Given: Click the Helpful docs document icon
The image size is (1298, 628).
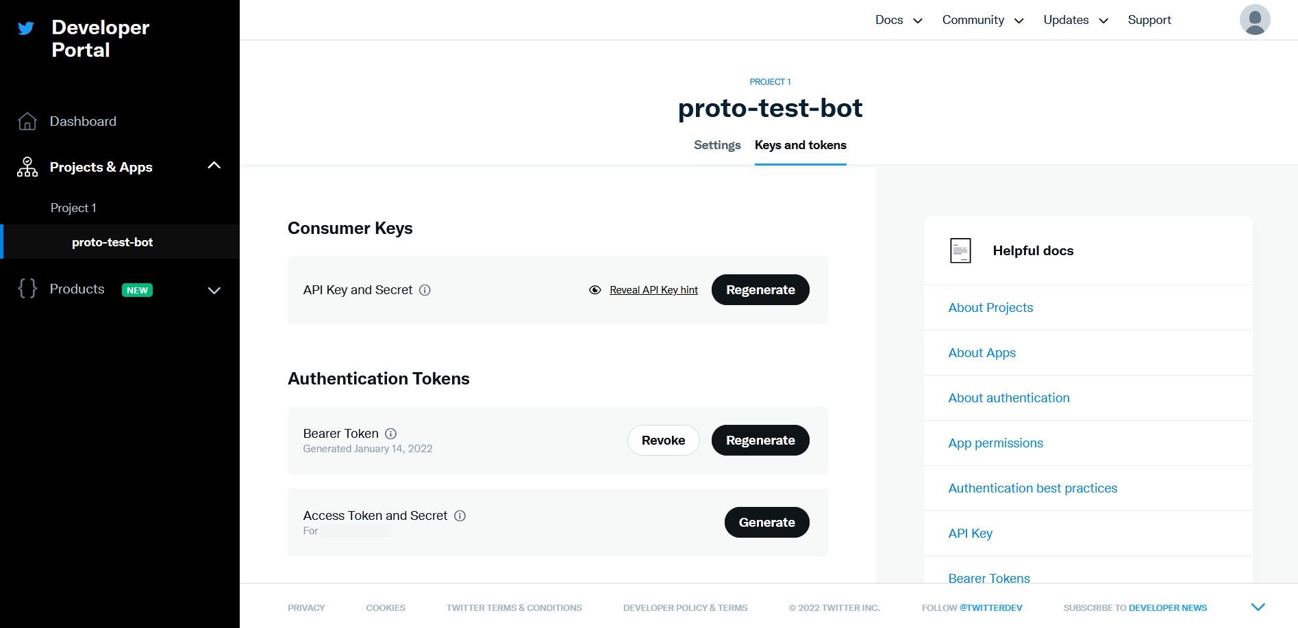Looking at the screenshot, I should point(960,250).
